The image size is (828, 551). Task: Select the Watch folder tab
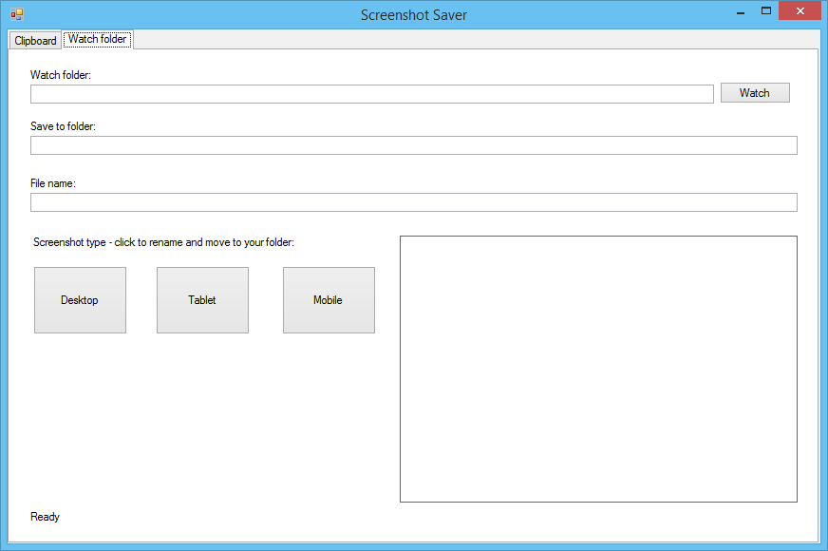point(97,39)
